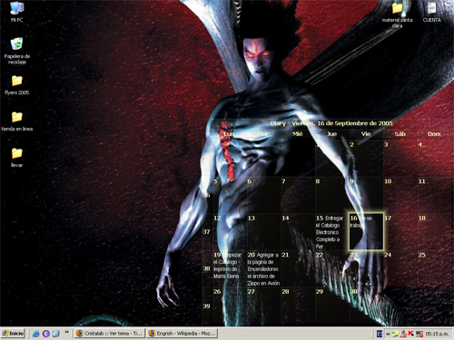This screenshot has width=454, height=340.
Task: Expand hidden system tray icons arrow
Action: pyautogui.click(x=388, y=334)
